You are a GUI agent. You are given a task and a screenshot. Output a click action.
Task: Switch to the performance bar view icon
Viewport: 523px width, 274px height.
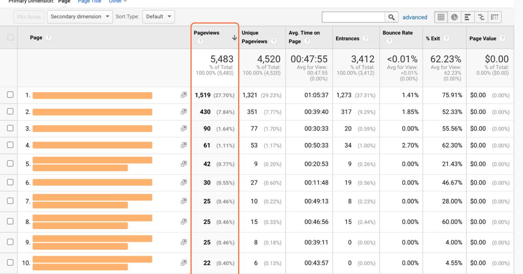pos(467,17)
